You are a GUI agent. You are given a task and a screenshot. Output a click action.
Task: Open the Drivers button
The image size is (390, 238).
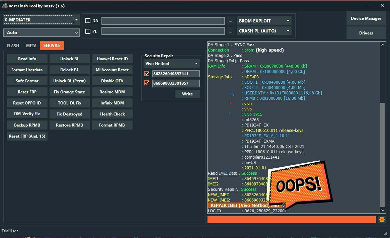click(x=366, y=33)
